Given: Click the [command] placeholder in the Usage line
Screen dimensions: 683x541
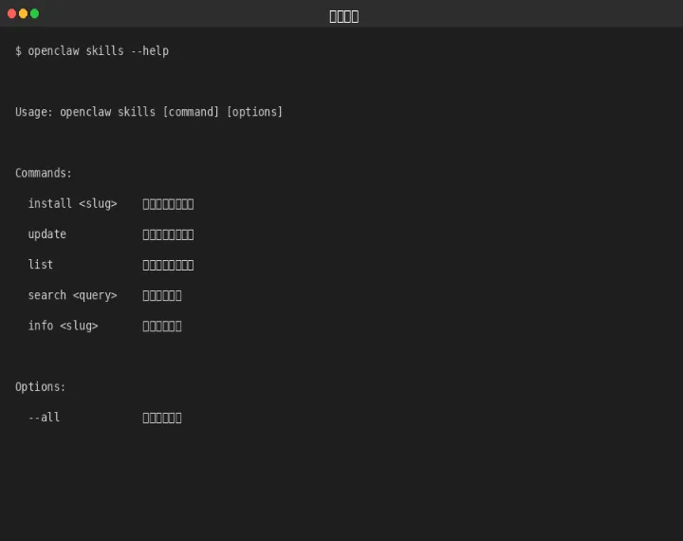Looking at the screenshot, I should pos(191,112).
